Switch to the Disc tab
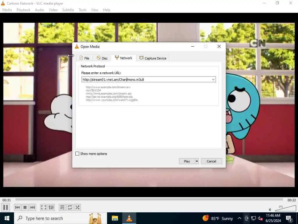Viewport: 298px width, 224px height. point(102,58)
